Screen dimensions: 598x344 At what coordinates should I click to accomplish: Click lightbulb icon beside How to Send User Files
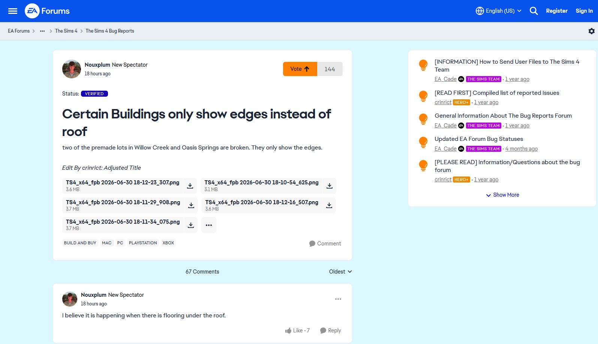click(x=423, y=65)
